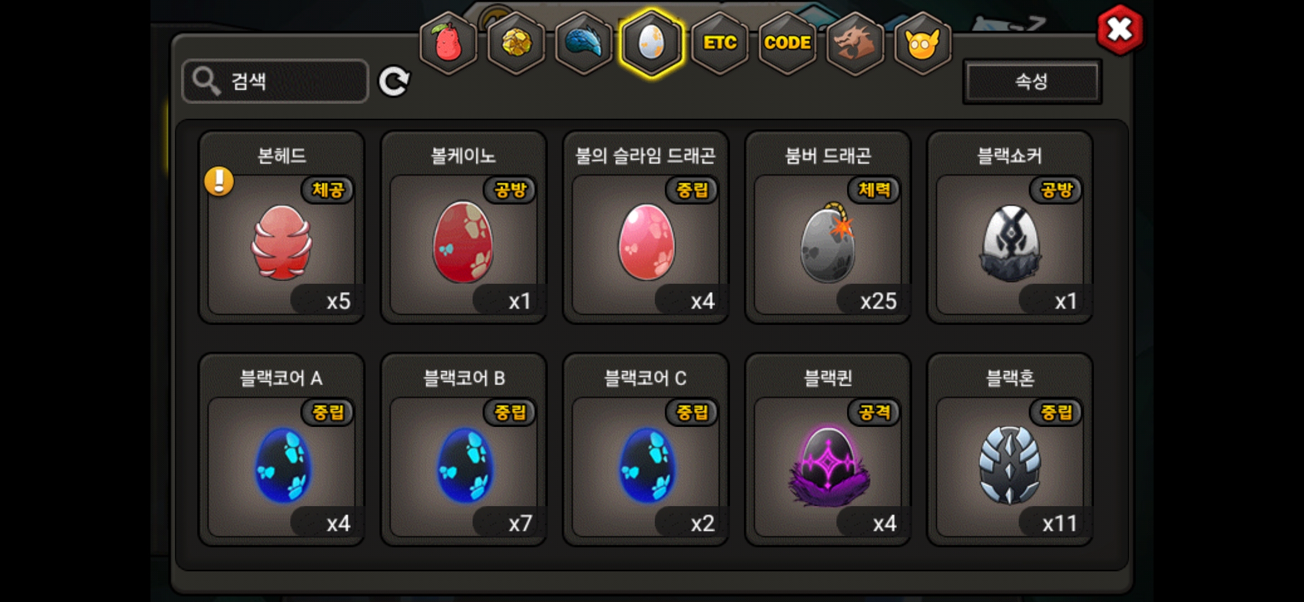Switch to the ETC tab
Image resolution: width=1304 pixels, height=602 pixels.
coord(720,43)
